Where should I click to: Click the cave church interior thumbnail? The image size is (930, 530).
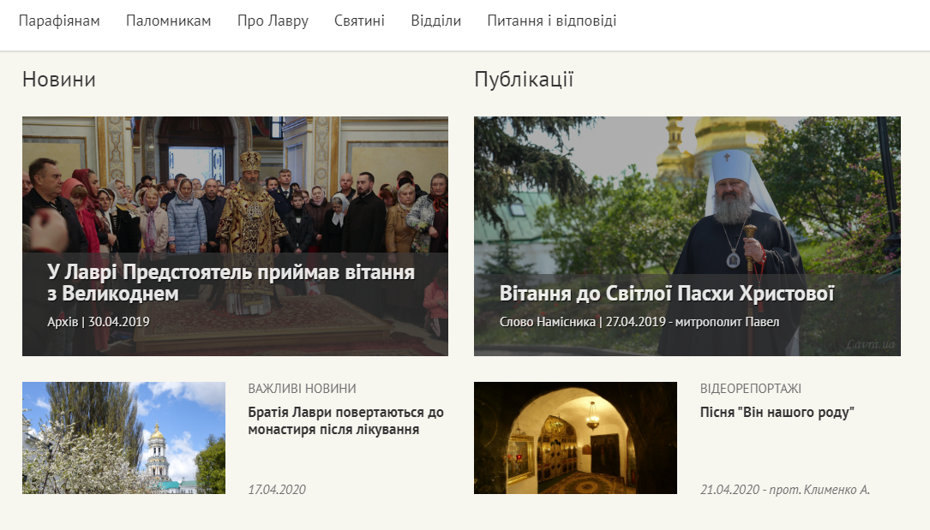575,438
